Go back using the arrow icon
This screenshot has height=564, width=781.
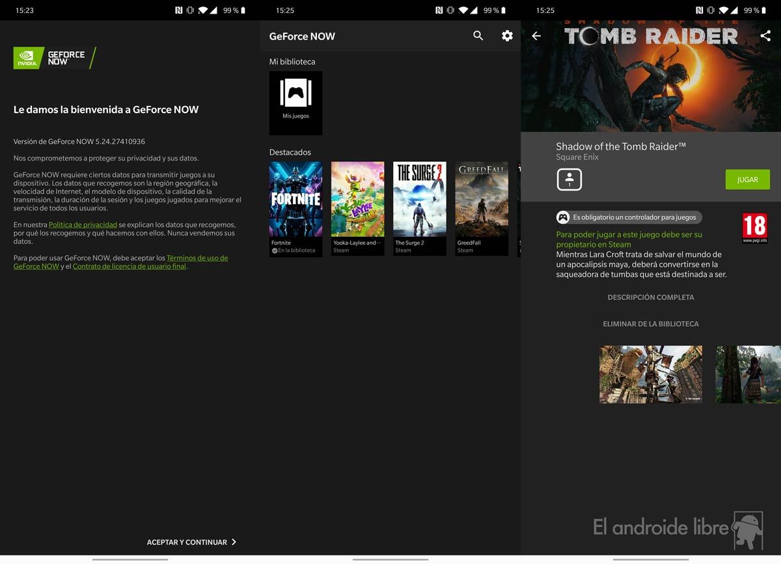click(x=536, y=36)
